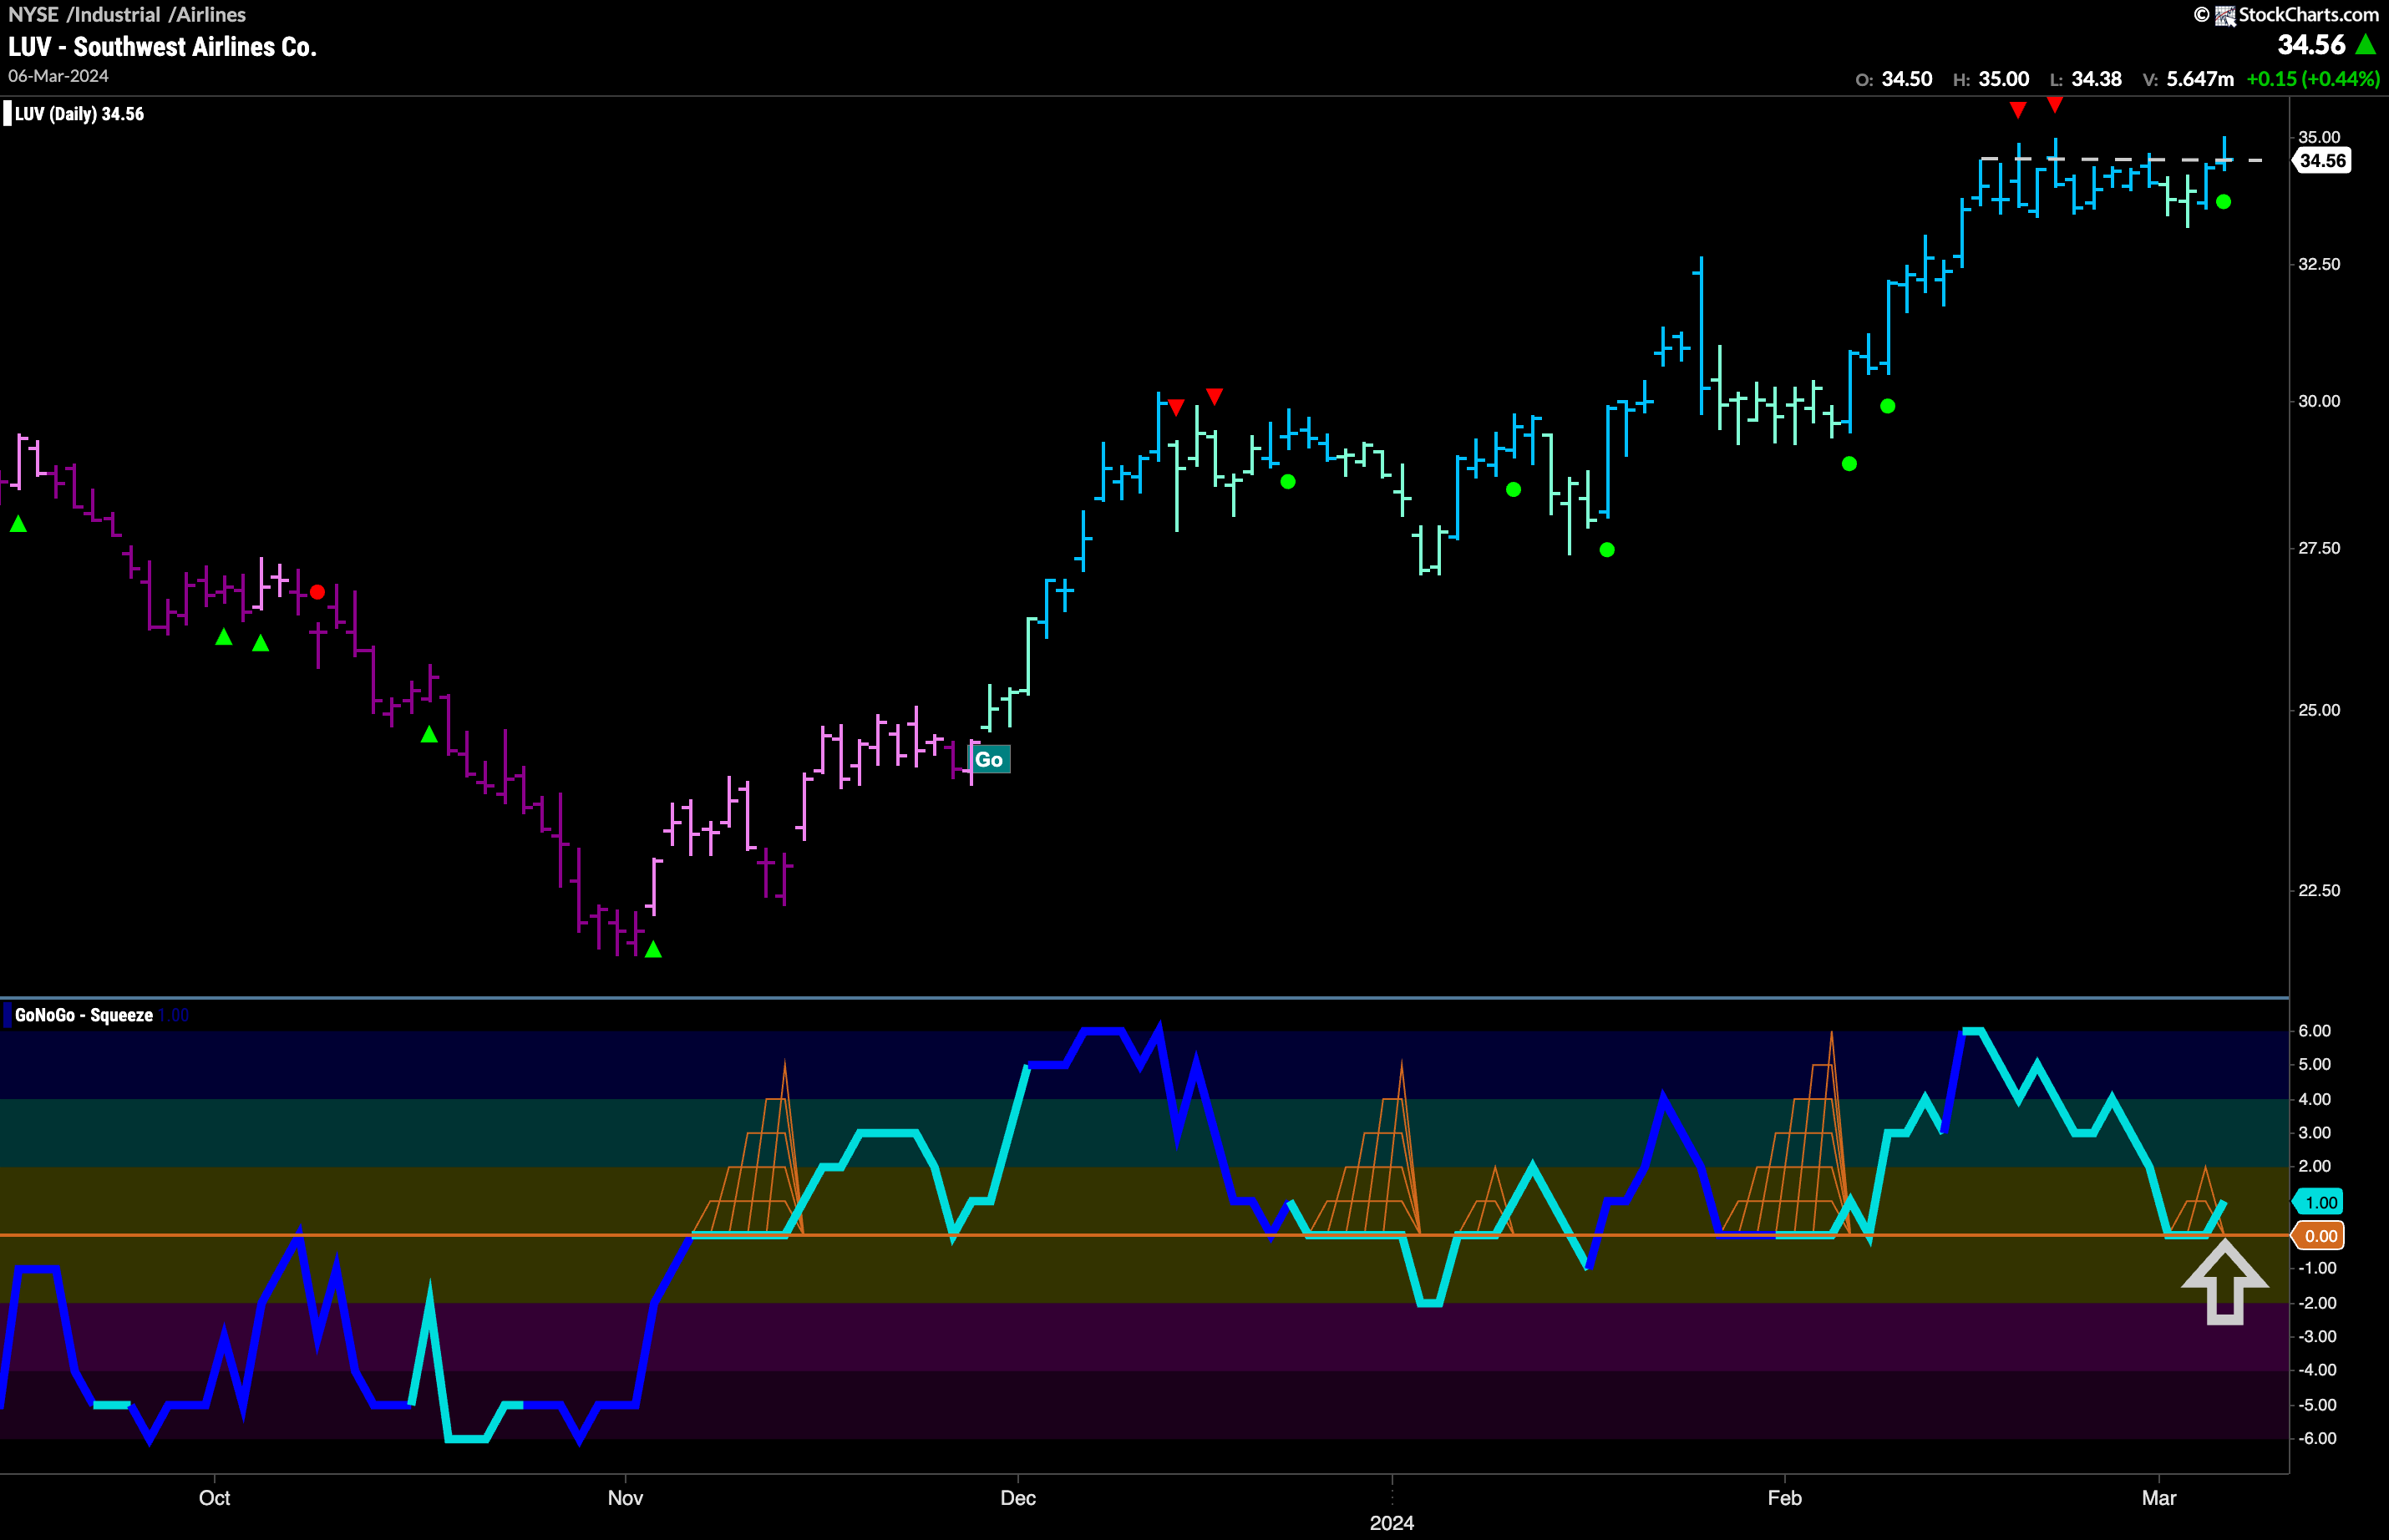
Task: Click the 25.00 price axis label
Action: (x=2319, y=710)
